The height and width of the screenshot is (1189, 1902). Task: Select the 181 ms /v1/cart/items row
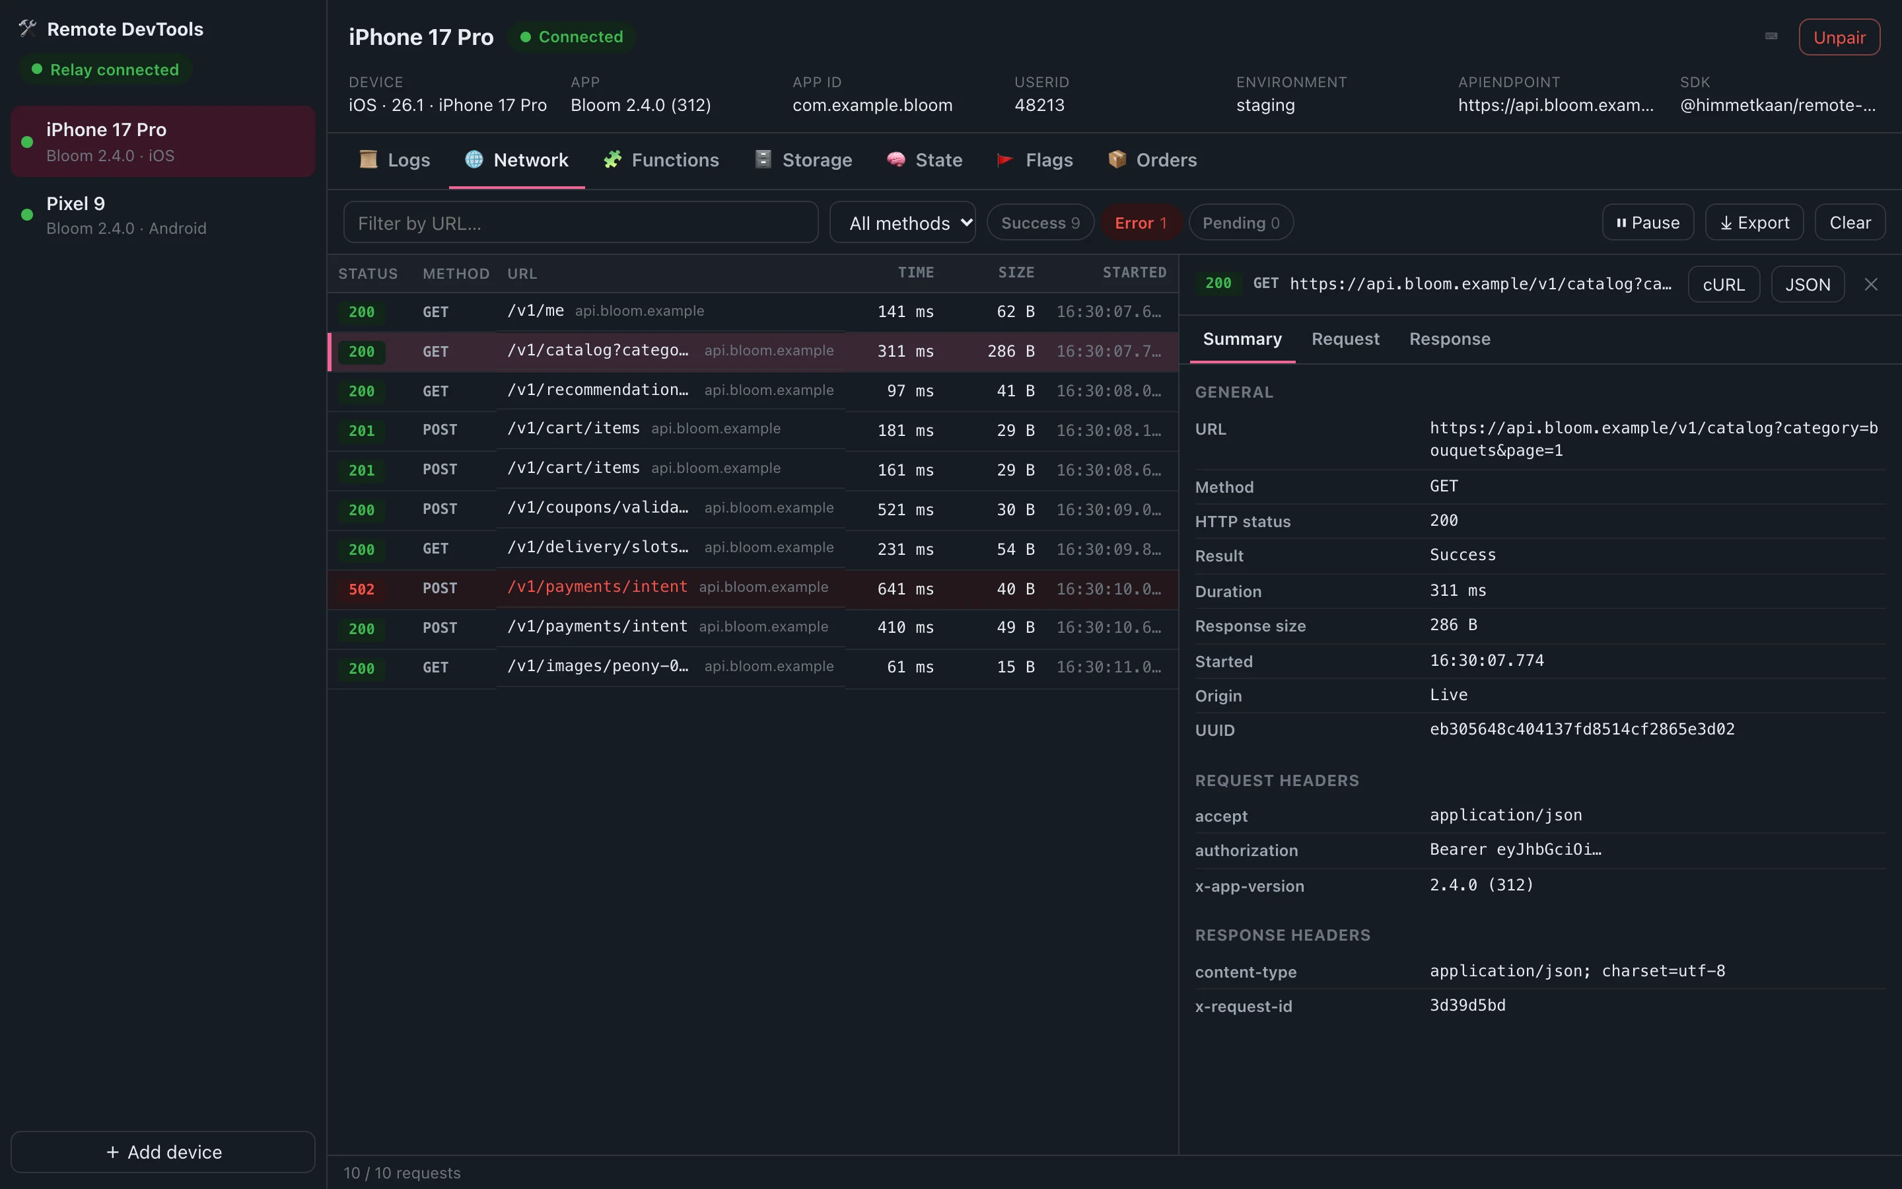click(x=752, y=430)
